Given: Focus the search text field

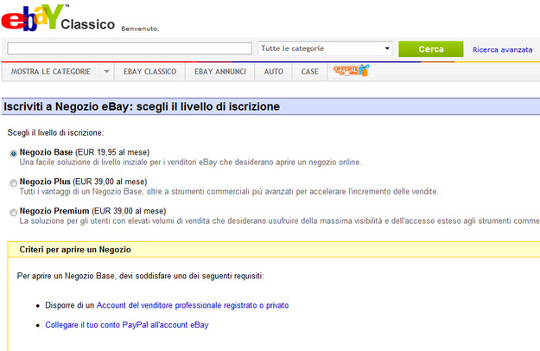Looking at the screenshot, I should (130, 48).
